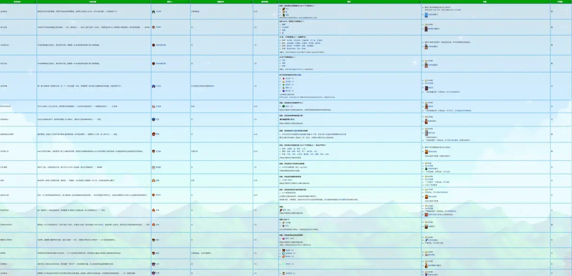Open the 艾芙琳 (Evelyn) name link
Screen dimensions: 572x276
pyautogui.click(x=158, y=106)
